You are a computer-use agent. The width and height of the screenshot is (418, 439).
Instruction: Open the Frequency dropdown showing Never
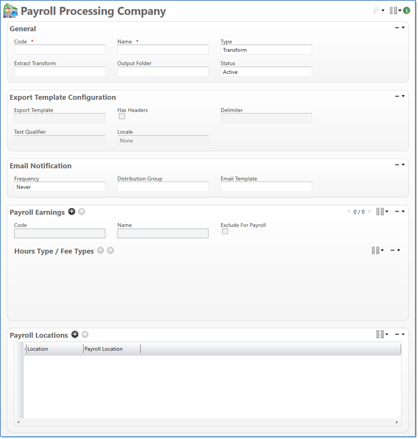coord(60,187)
